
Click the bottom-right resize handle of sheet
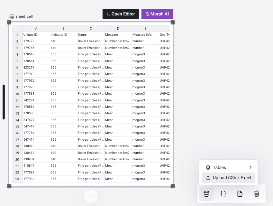click(173, 186)
